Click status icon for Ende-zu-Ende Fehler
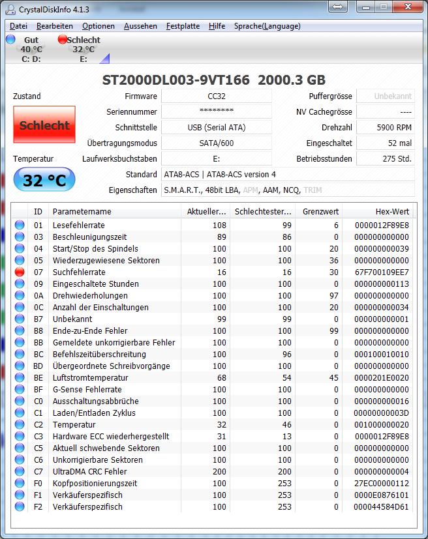Screen dimensions: 428x539 point(20,330)
